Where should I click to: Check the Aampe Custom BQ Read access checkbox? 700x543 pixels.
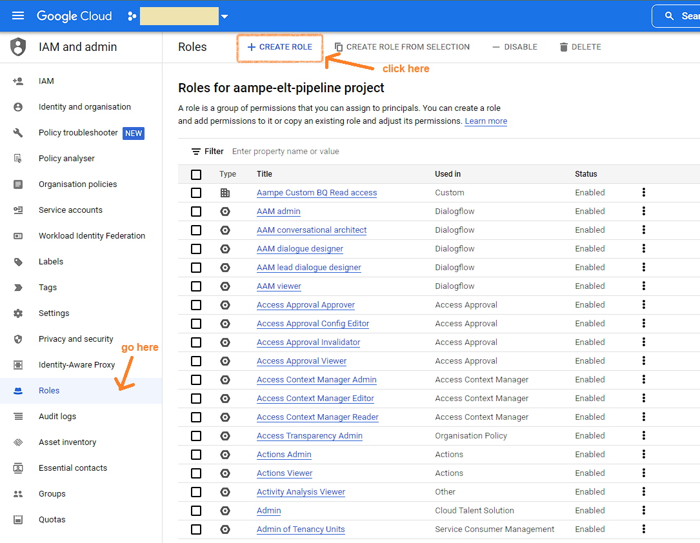point(196,193)
